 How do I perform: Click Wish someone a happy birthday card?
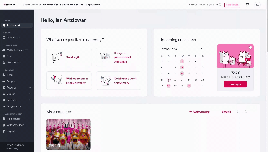69,81
